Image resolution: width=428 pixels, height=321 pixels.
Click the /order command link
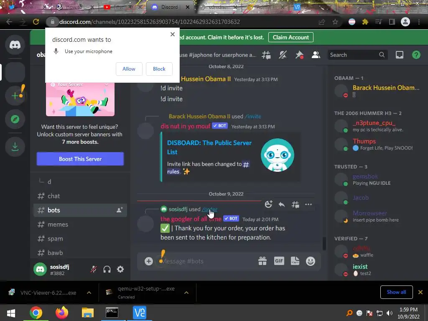point(210,209)
